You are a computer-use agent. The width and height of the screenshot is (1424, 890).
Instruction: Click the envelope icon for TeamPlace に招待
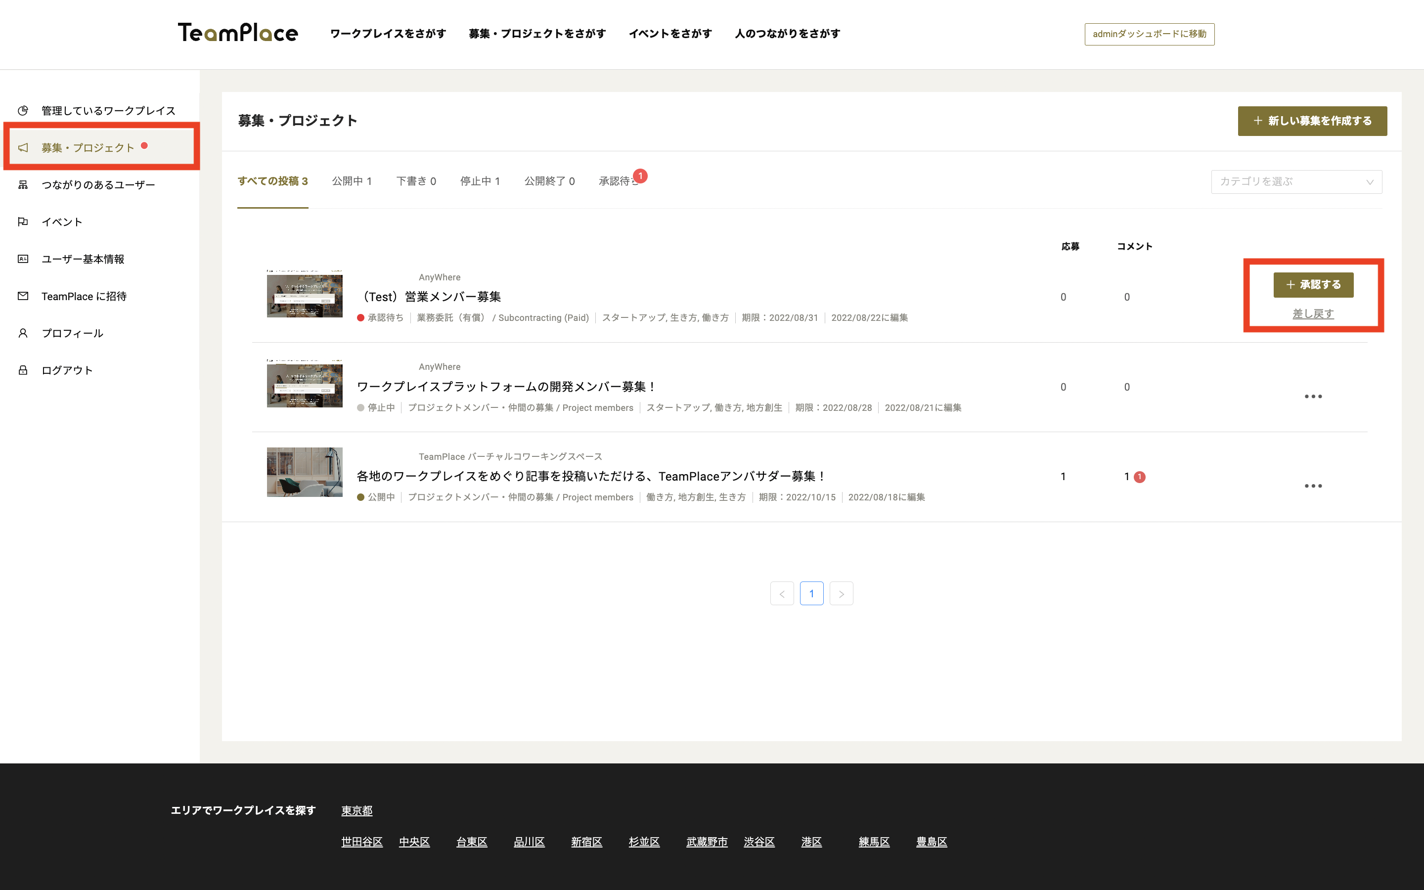point(23,296)
